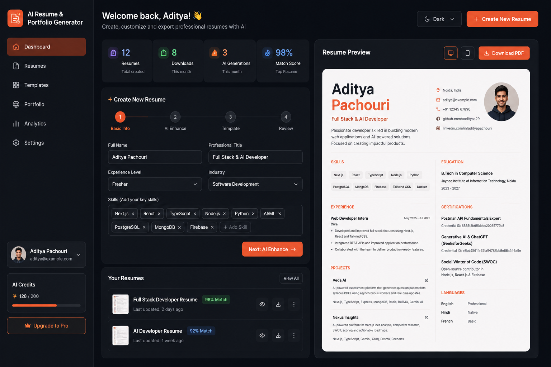Remove the Python skill tag

tap(253, 214)
